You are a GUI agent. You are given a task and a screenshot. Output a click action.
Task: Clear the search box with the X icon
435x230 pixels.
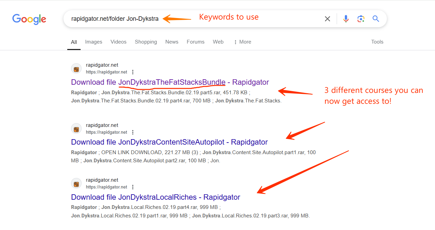pos(327,19)
